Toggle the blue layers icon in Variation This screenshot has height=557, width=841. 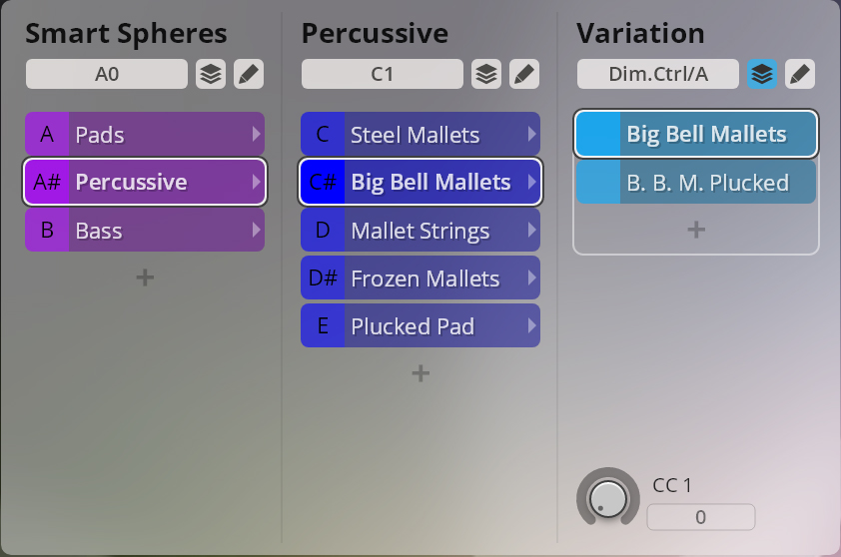click(762, 74)
